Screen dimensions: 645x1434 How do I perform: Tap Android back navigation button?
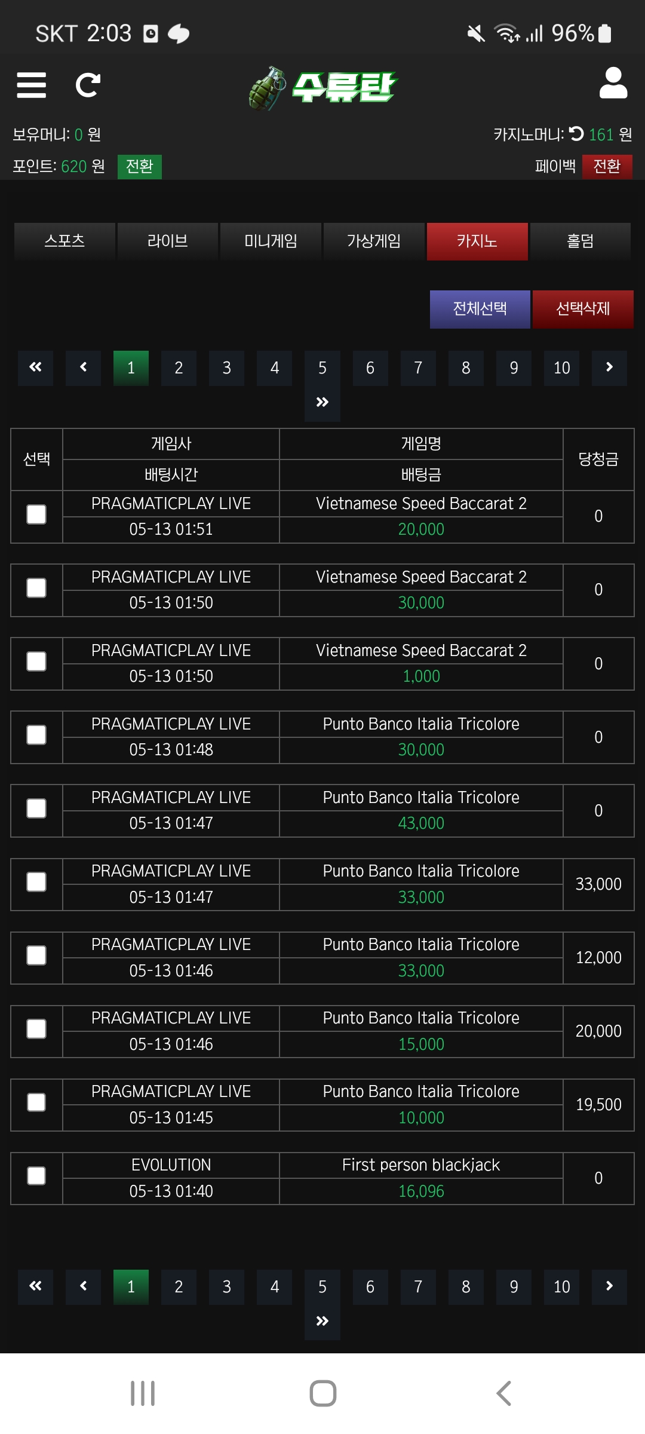[503, 1393]
